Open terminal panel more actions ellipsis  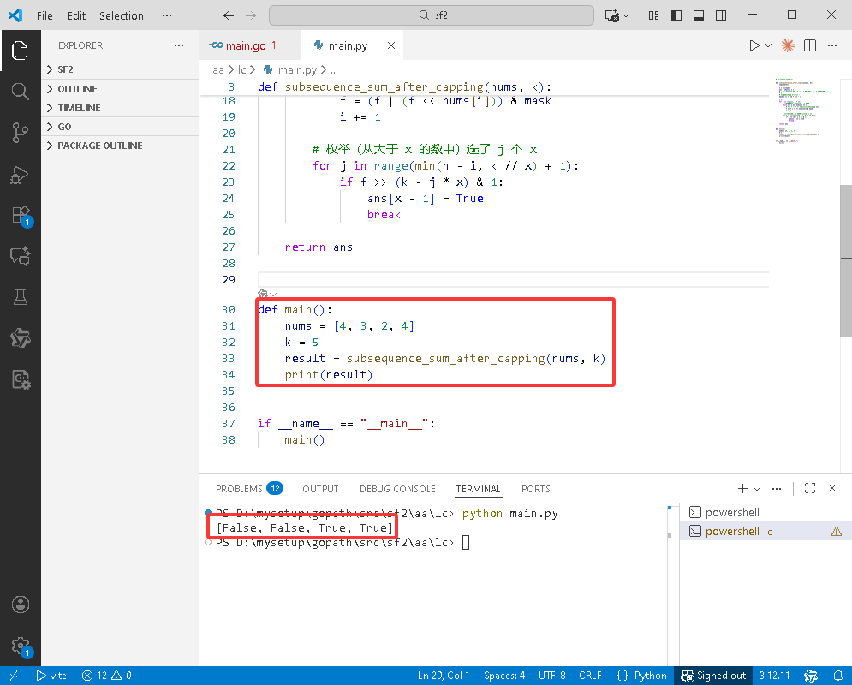pos(777,488)
